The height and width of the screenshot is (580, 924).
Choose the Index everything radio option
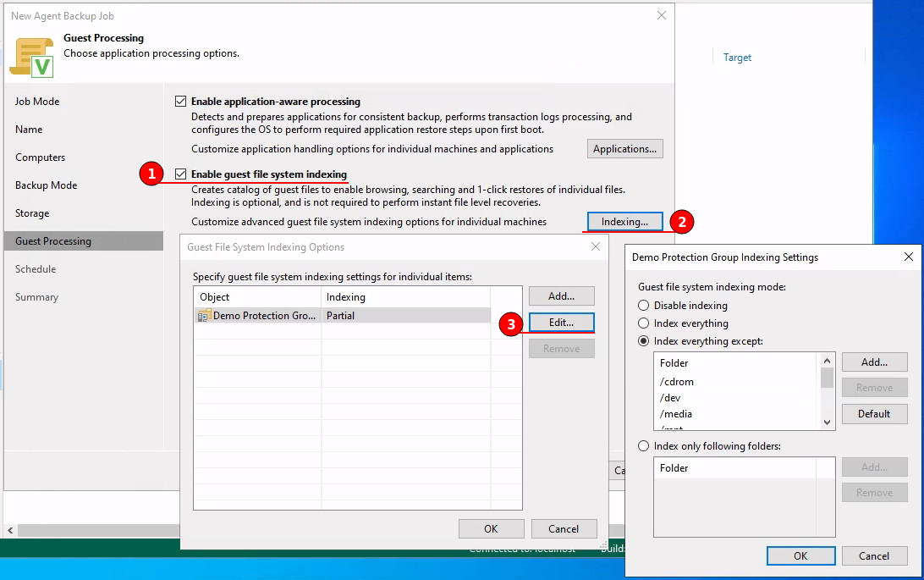coord(645,323)
